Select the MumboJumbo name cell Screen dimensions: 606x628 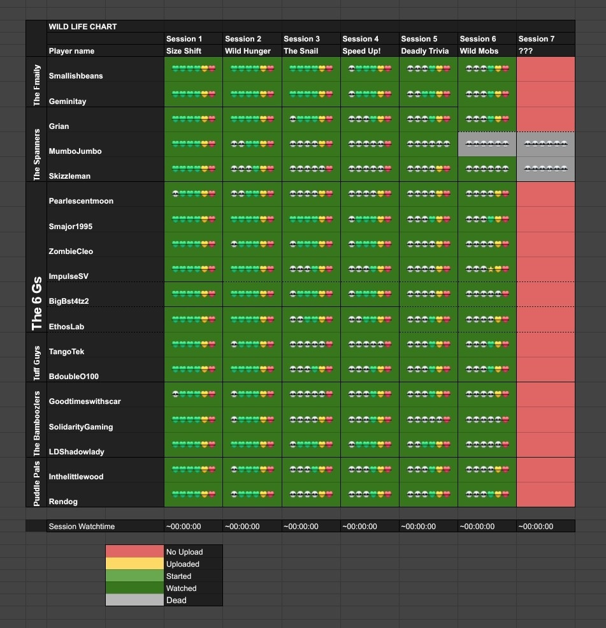coord(105,144)
